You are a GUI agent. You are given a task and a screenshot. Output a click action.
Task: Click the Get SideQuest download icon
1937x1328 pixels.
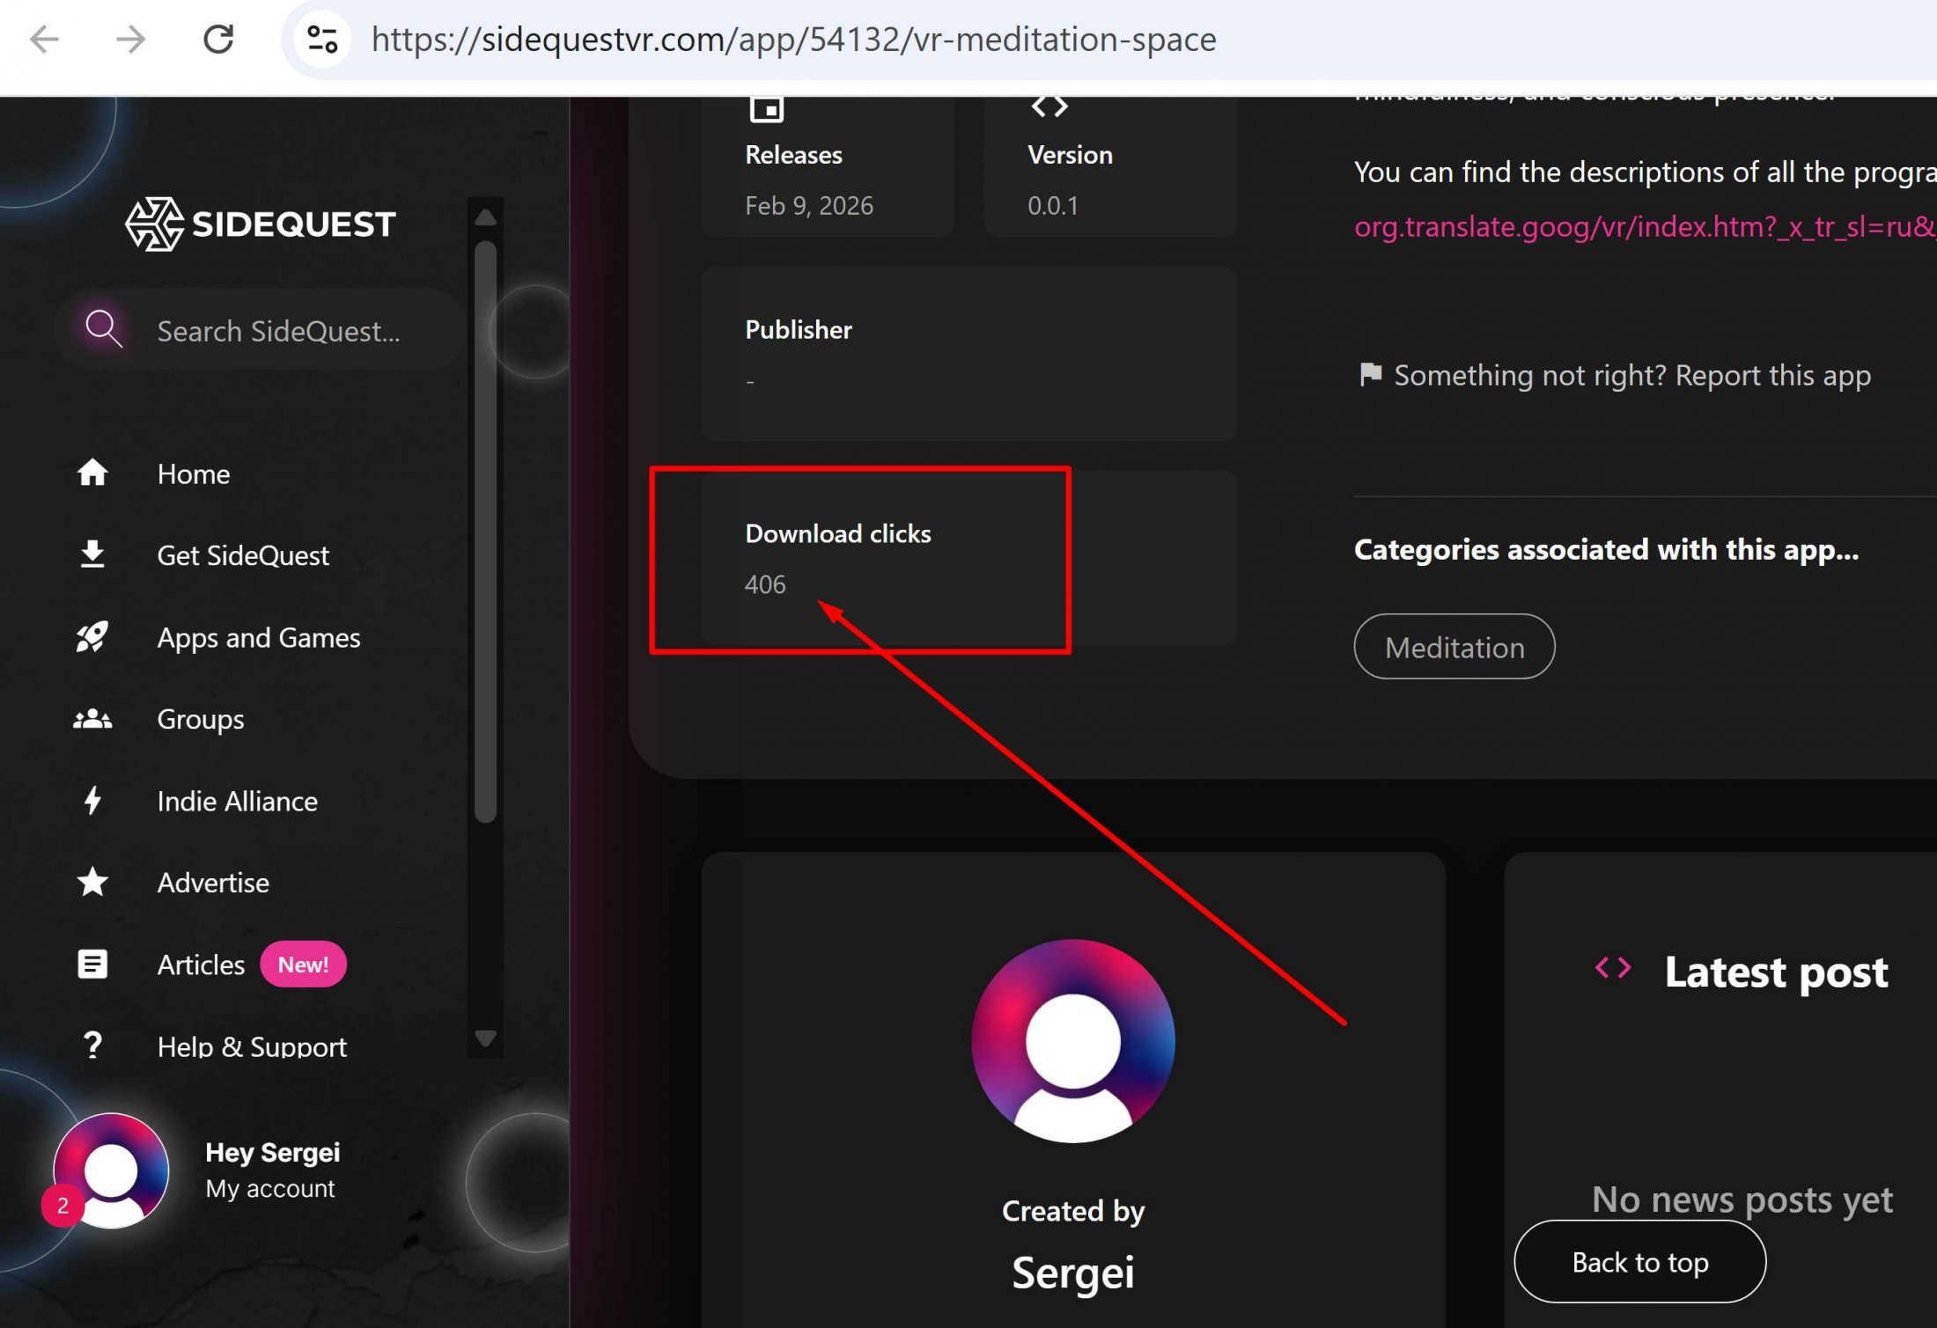(x=92, y=554)
